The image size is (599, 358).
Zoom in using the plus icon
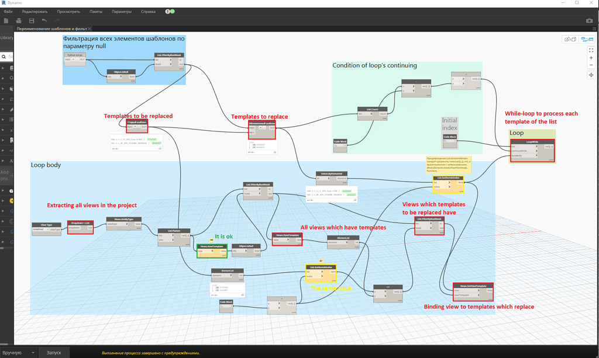pyautogui.click(x=591, y=58)
